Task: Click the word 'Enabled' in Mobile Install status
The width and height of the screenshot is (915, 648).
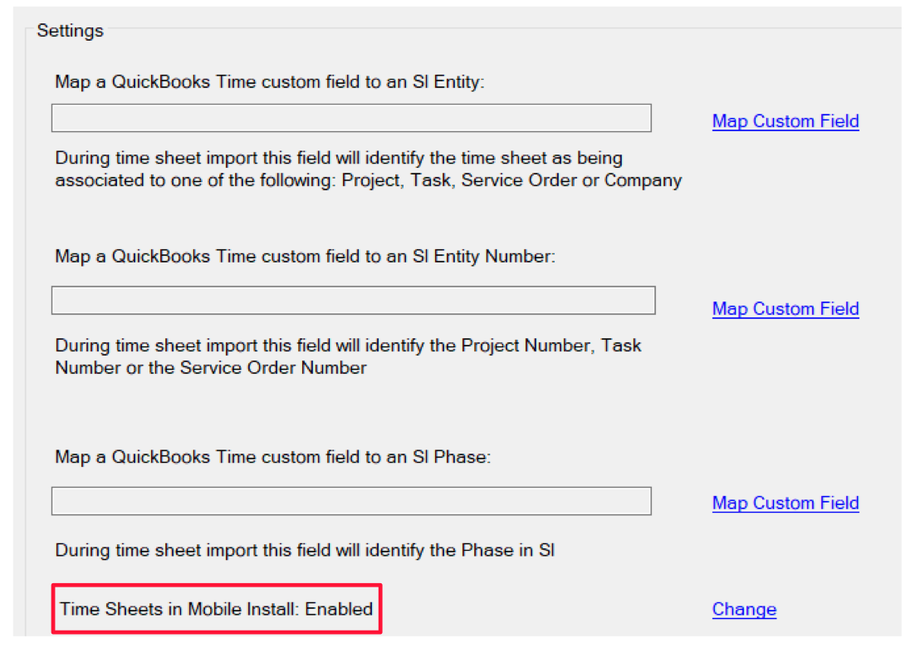Action: pos(339,609)
